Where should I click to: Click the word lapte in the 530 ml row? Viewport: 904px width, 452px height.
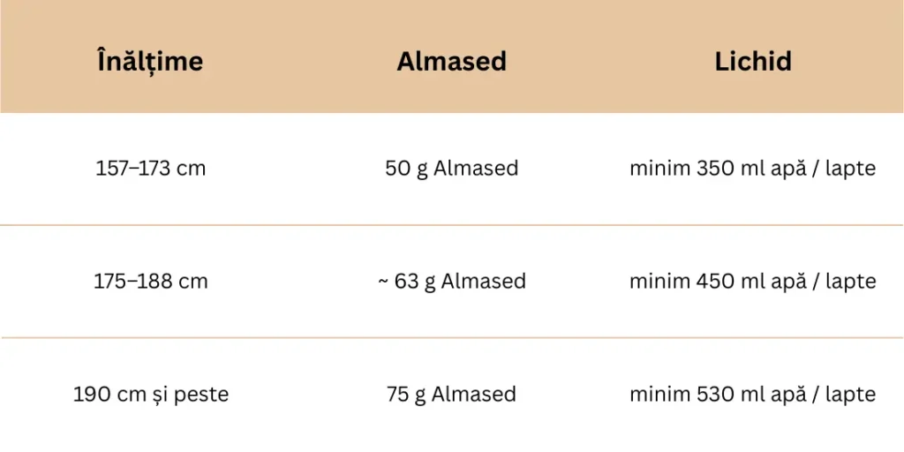click(x=850, y=394)
